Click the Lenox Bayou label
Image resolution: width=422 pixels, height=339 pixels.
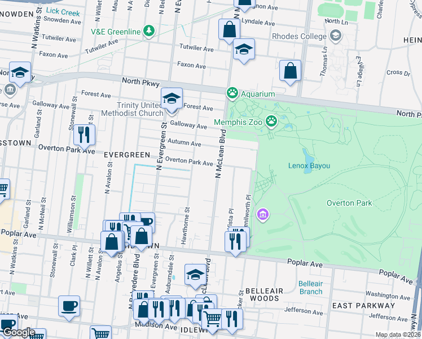309,166
